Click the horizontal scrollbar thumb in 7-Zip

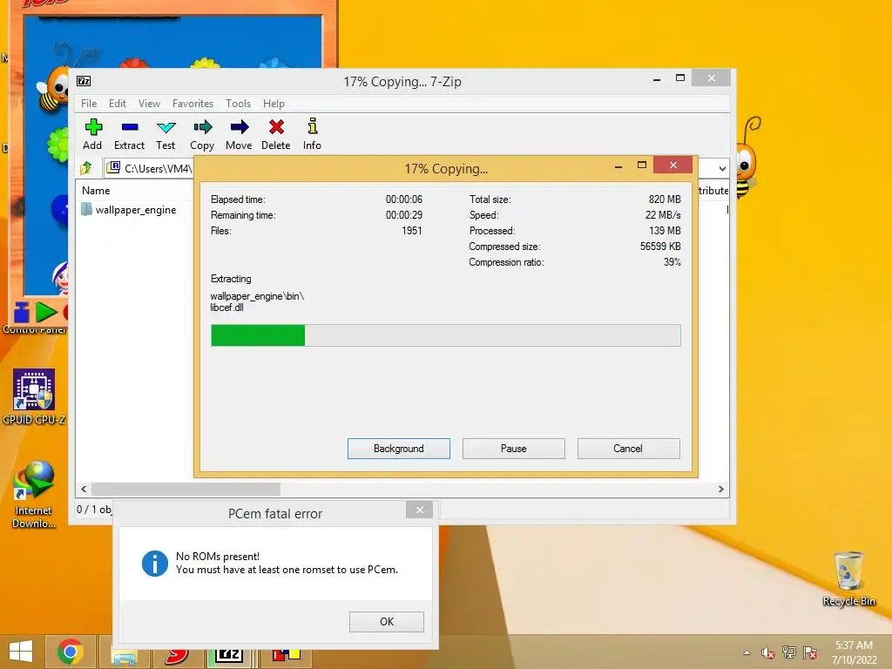(186, 490)
